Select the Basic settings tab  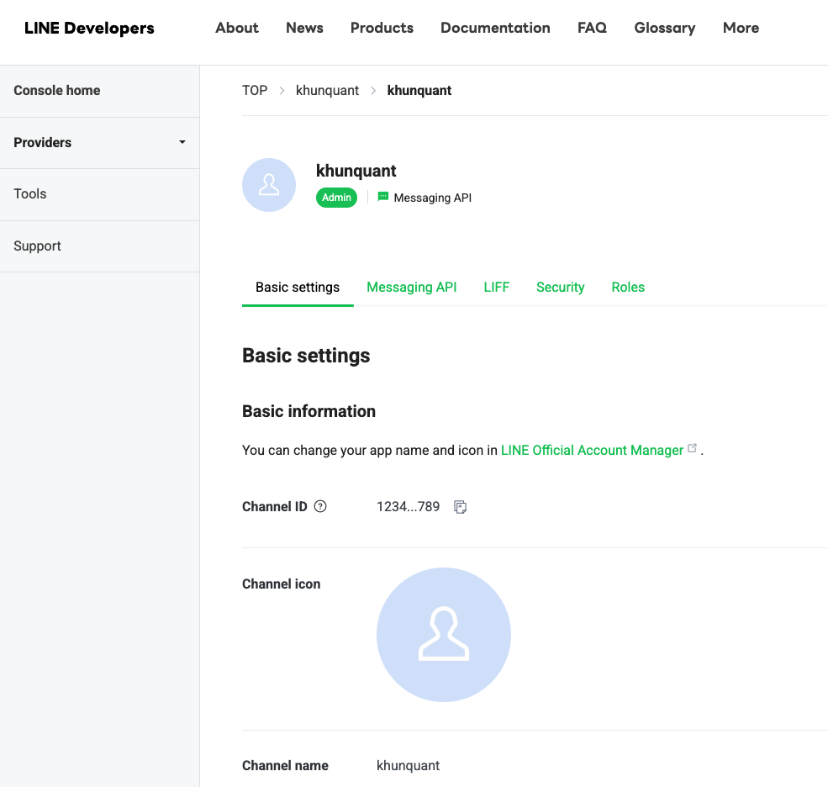click(298, 288)
